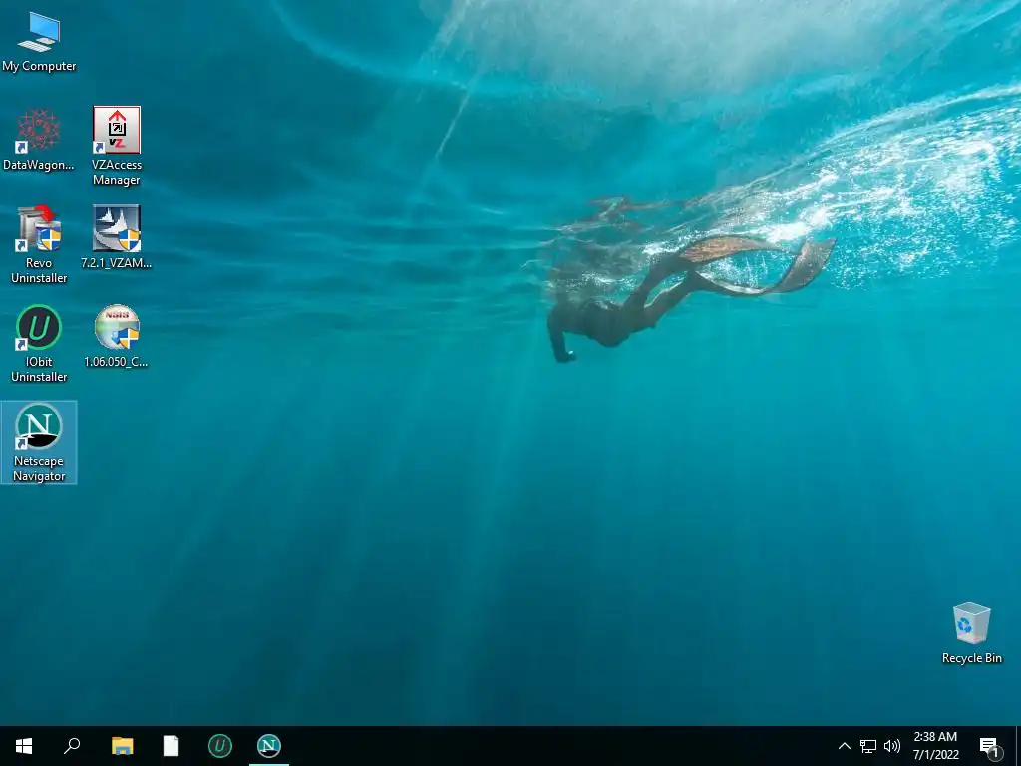Select the Recycle Bin icon
The image size is (1021, 766).
click(x=971, y=633)
